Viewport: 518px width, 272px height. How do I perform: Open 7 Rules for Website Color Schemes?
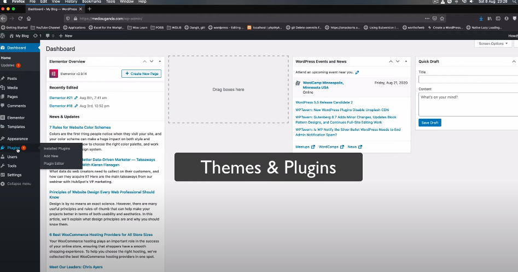[x=80, y=127]
